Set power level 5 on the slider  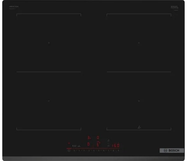click(x=99, y=151)
